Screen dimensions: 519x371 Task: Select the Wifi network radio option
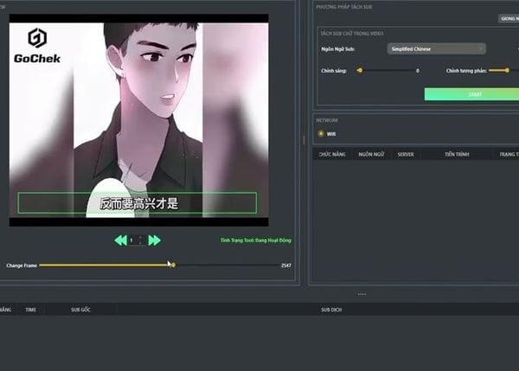pos(321,134)
